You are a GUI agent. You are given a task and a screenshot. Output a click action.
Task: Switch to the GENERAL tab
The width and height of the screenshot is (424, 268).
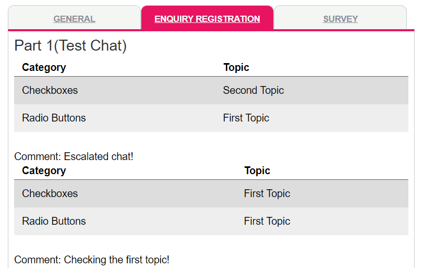click(x=74, y=19)
